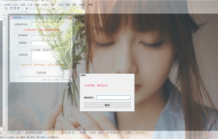Expand the 词库 dropdown menu
Image resolution: width=218 pixels, height=139 pixels.
click(82, 5)
